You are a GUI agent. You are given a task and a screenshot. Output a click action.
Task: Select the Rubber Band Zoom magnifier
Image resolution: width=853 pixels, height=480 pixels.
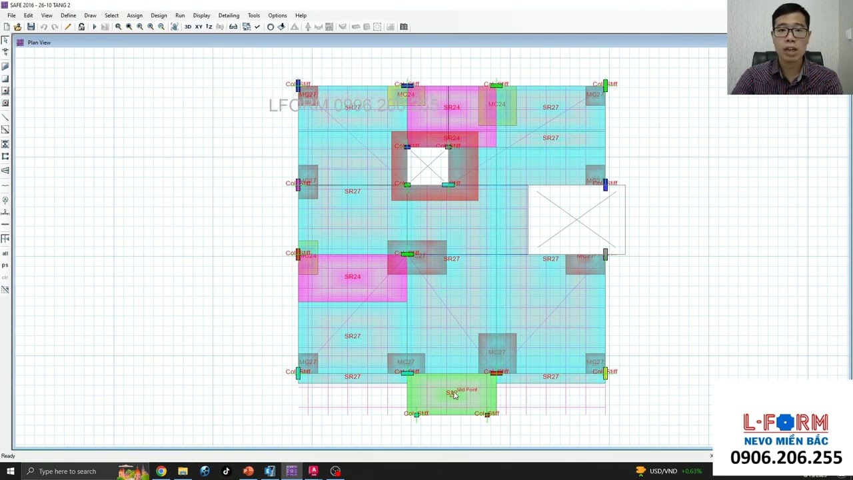point(119,27)
